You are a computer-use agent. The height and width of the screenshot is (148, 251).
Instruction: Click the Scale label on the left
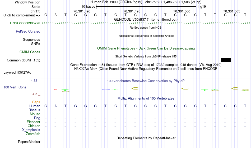(x=36, y=7)
